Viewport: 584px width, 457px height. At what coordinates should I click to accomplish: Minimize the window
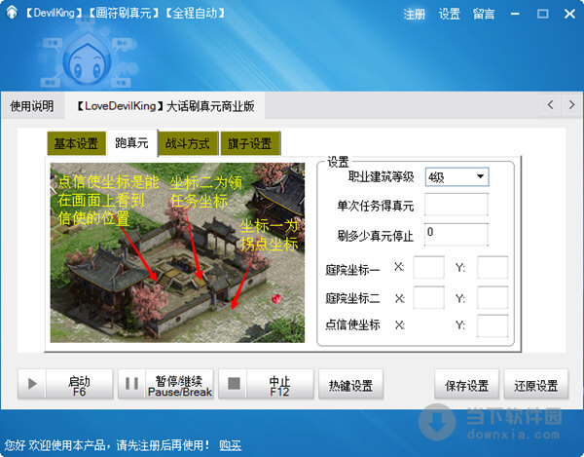click(x=516, y=14)
